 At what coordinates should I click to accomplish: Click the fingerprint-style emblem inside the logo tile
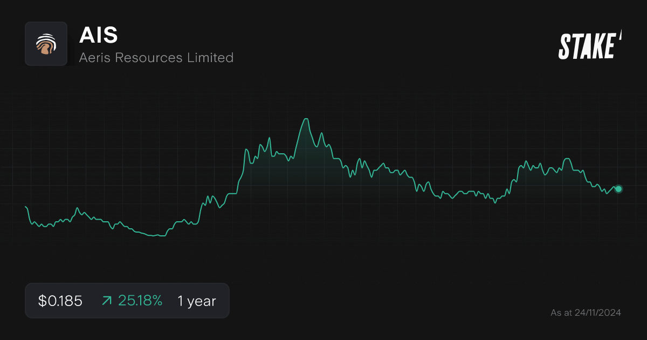[x=46, y=44]
